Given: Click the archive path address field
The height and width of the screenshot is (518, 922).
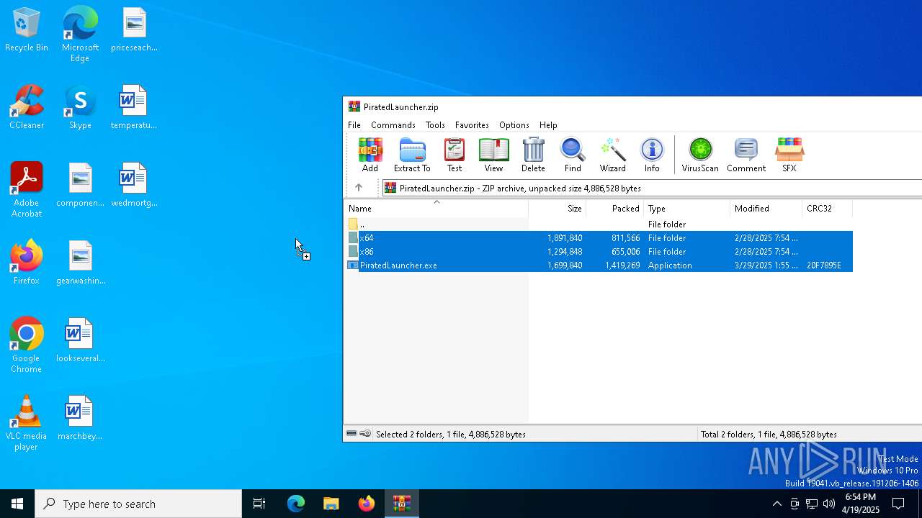Looking at the screenshot, I should [x=652, y=188].
